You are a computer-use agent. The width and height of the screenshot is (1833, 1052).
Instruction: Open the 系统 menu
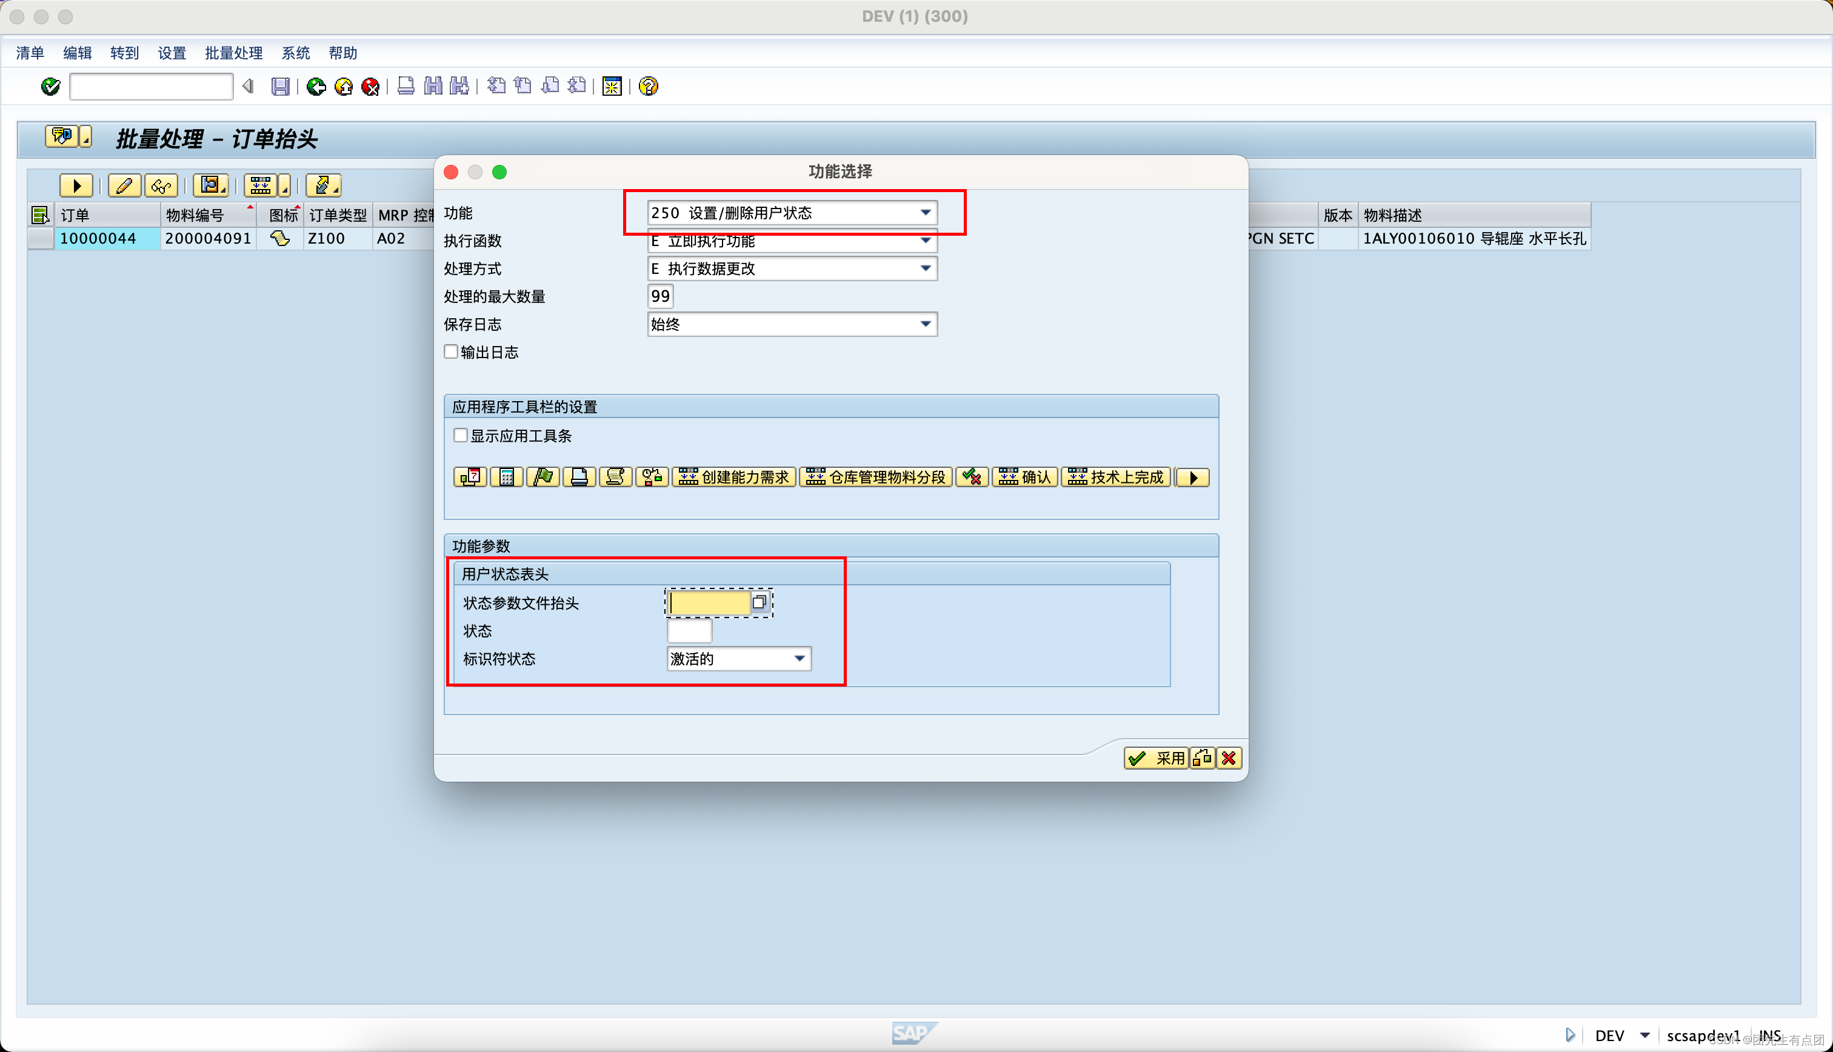[295, 53]
